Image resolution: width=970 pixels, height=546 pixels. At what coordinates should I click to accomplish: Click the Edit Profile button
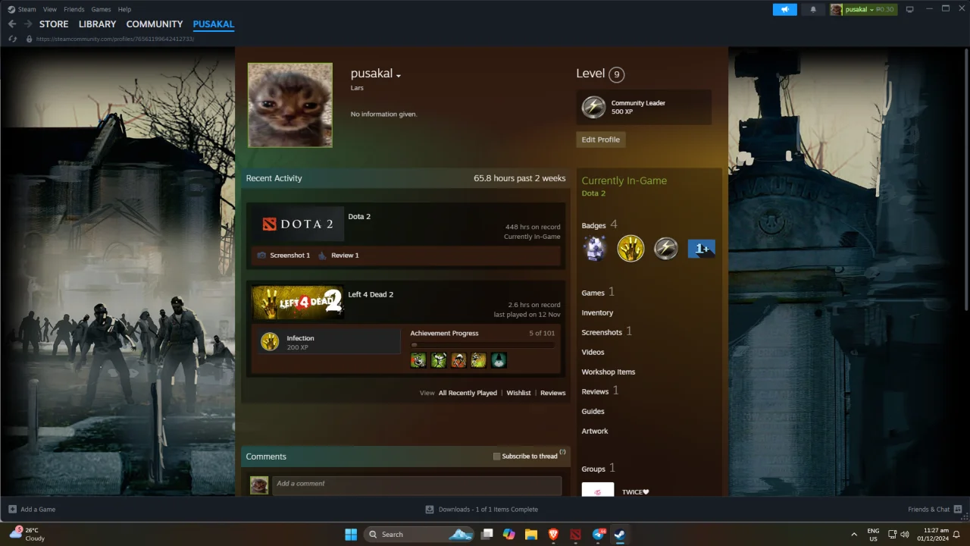(x=601, y=140)
